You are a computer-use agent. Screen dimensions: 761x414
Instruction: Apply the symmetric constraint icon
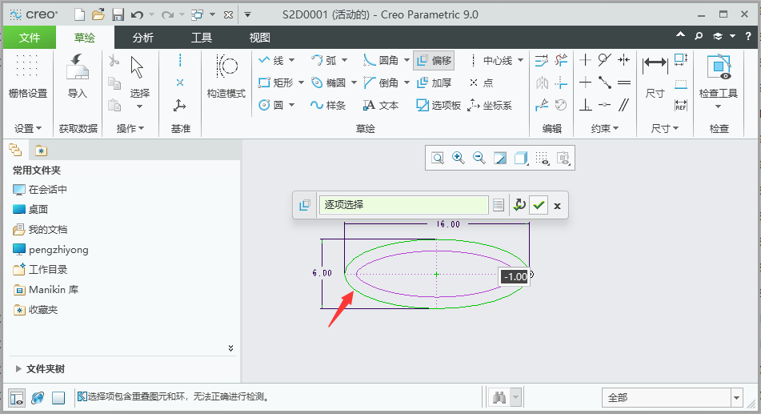pyautogui.click(x=623, y=60)
